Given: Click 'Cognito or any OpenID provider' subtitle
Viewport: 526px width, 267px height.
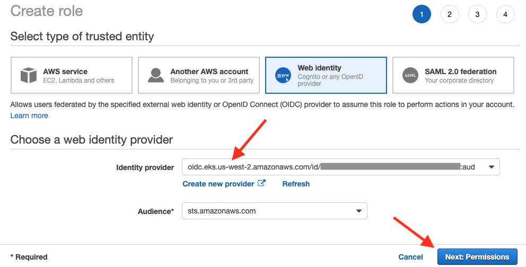Looking at the screenshot, I should (x=330, y=80).
